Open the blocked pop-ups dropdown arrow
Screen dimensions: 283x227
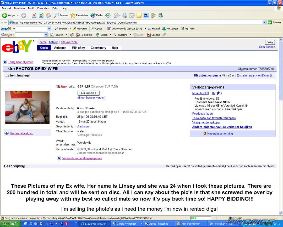click(x=145, y=29)
